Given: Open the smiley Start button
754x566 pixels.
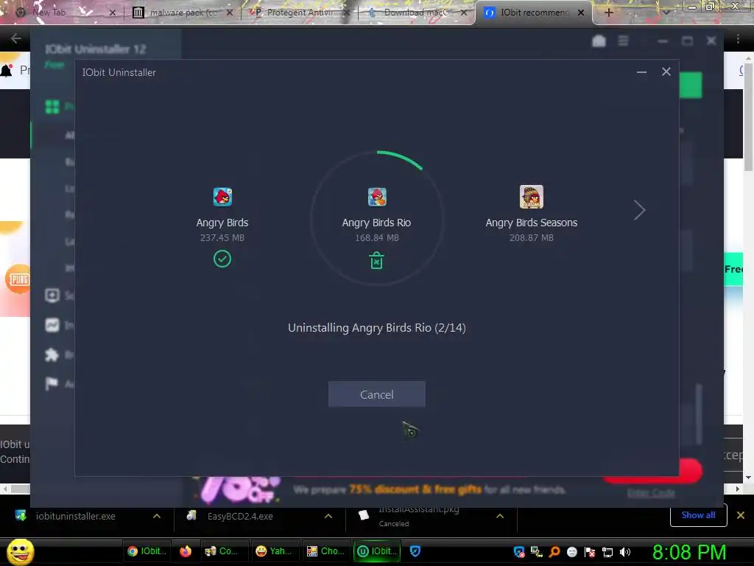Looking at the screenshot, I should pyautogui.click(x=21, y=551).
